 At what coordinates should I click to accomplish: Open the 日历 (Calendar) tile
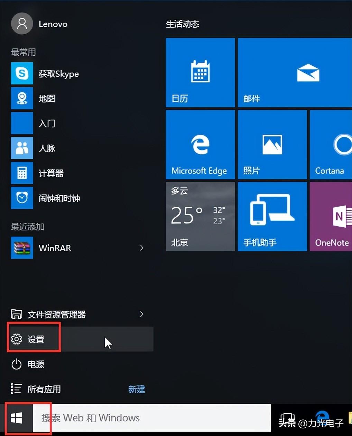point(200,73)
